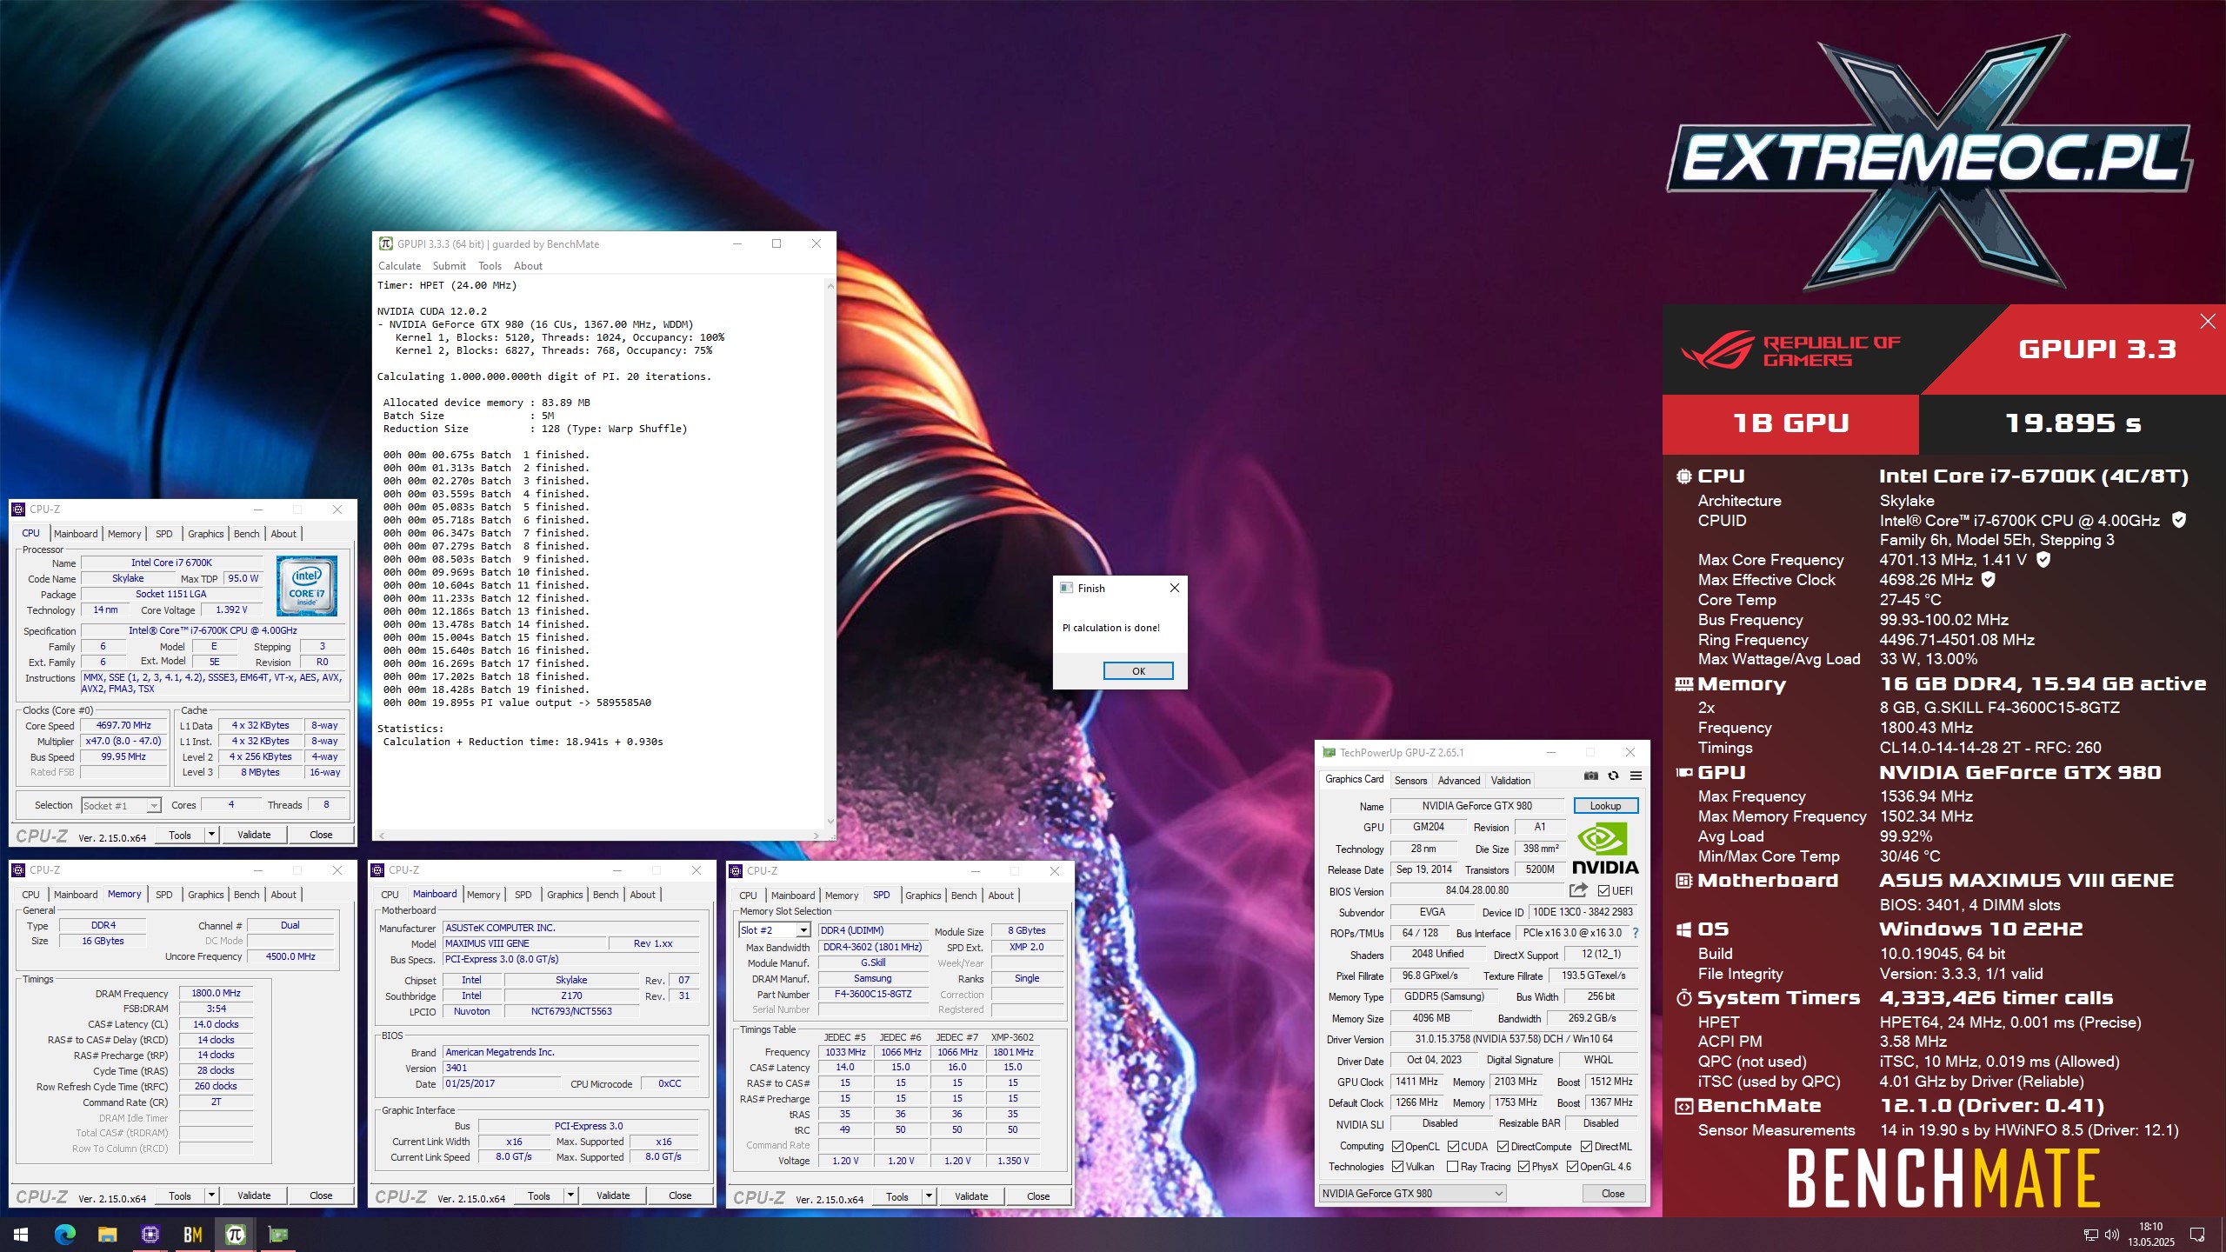Expand Tools arrow in CPU-Z Mainboard window
2226x1252 pixels.
[x=571, y=1196]
